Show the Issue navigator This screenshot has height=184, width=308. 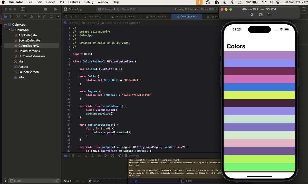click(31, 16)
